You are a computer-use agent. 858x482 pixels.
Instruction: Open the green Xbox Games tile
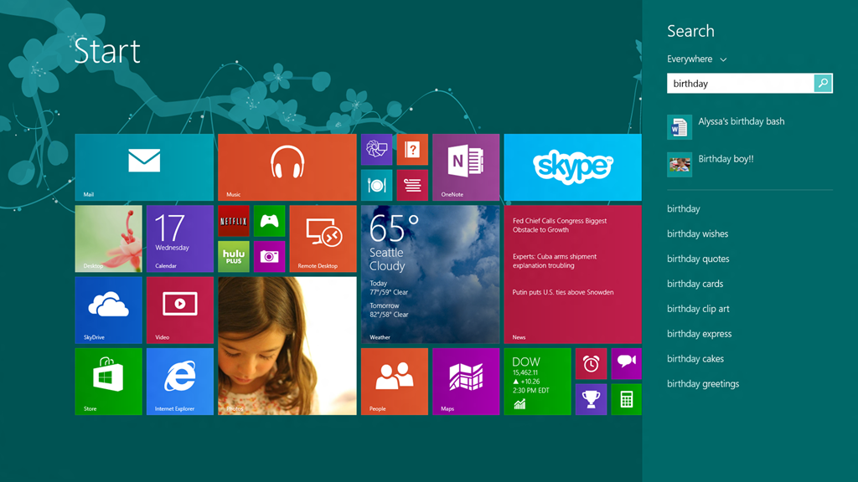(269, 221)
